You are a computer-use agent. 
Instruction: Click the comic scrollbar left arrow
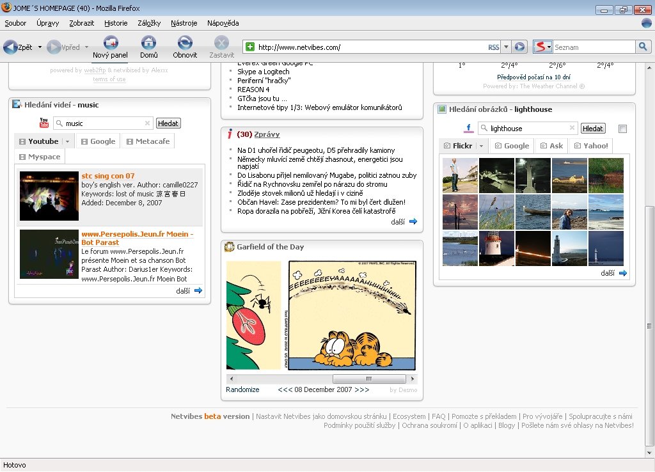click(232, 379)
